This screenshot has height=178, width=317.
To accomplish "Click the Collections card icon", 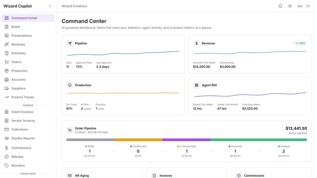I will (x=7, y=129).
